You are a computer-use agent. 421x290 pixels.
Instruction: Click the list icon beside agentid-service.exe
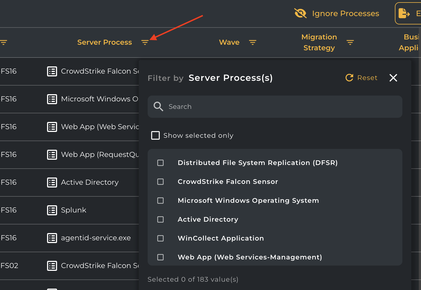click(52, 238)
